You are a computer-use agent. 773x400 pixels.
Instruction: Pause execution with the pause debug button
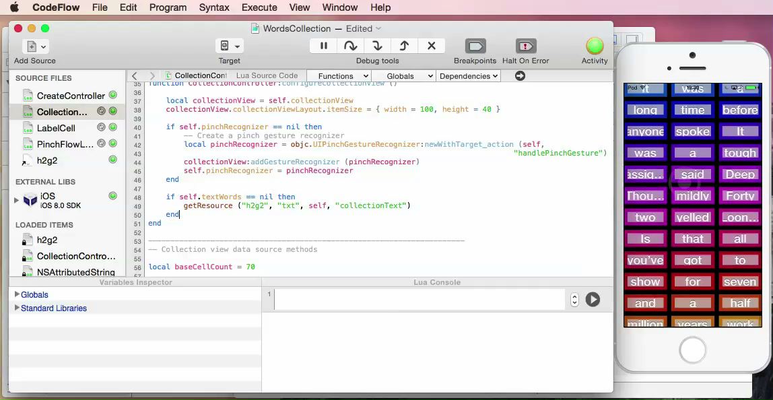[323, 46]
